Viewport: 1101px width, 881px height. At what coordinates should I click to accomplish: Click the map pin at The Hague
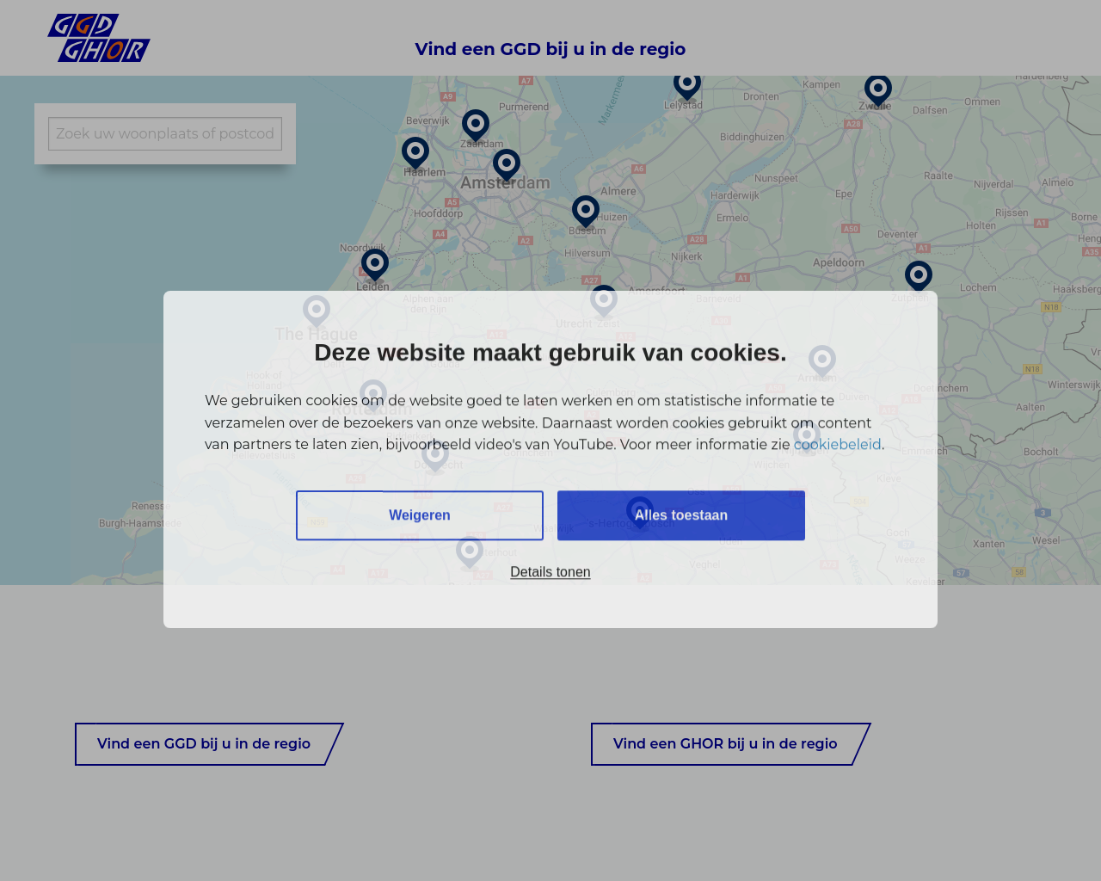coord(317,312)
